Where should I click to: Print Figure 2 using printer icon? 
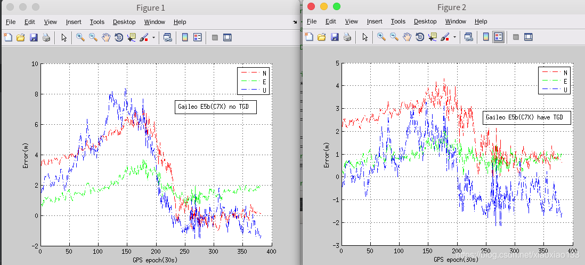pyautogui.click(x=347, y=37)
